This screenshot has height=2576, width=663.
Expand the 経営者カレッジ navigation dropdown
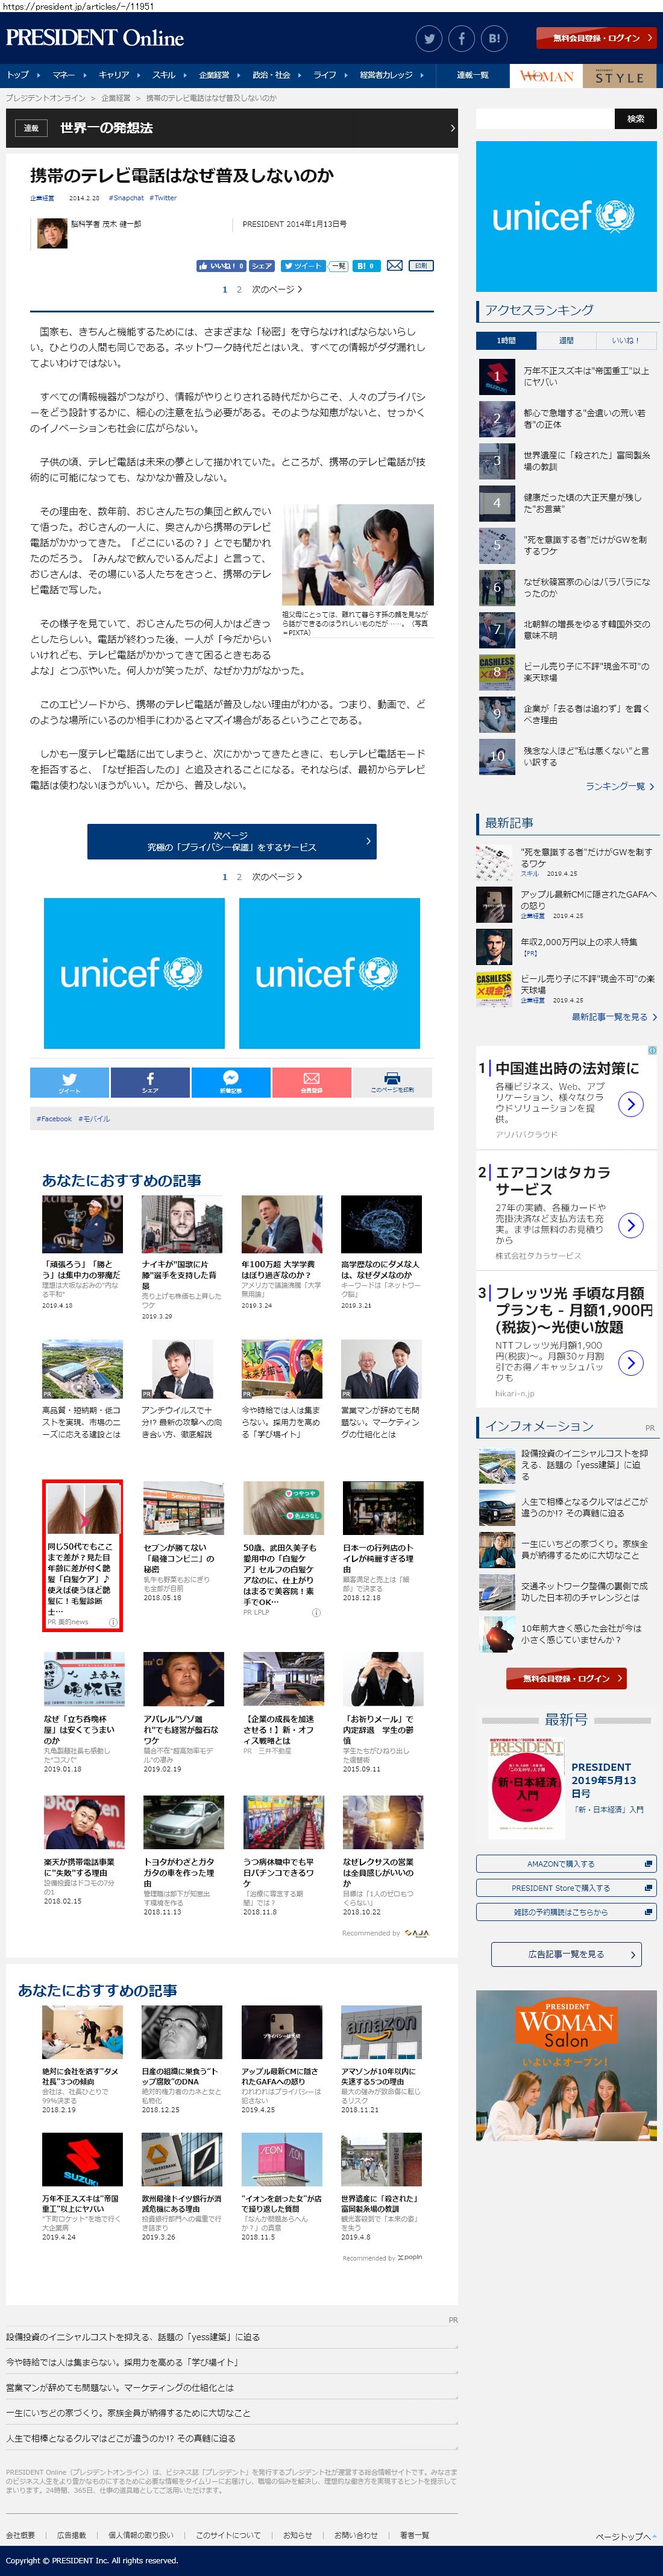click(388, 75)
